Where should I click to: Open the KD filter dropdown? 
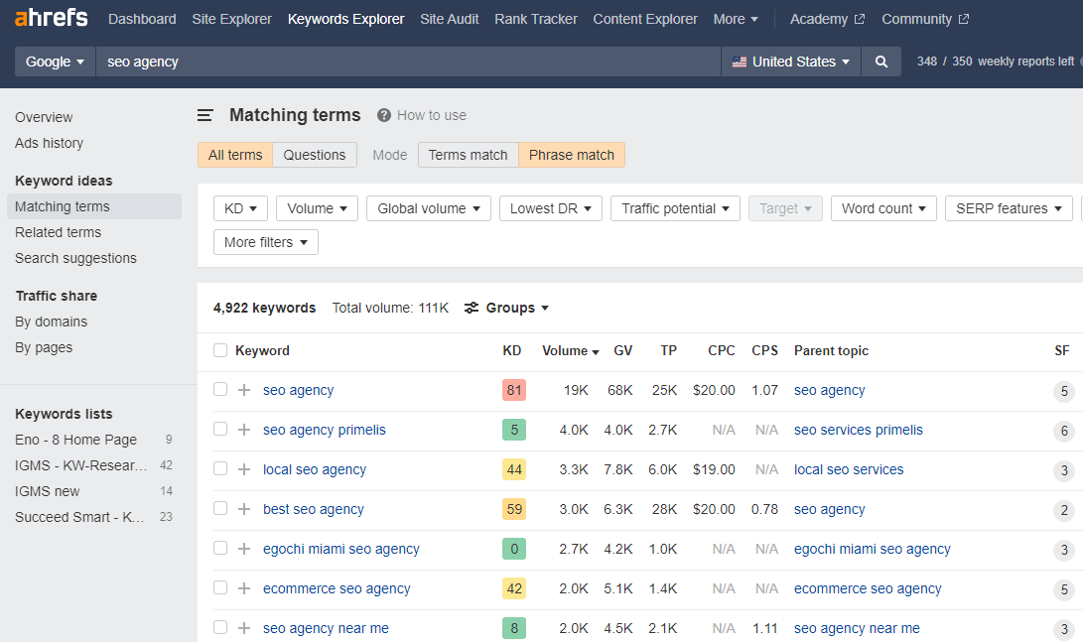240,208
